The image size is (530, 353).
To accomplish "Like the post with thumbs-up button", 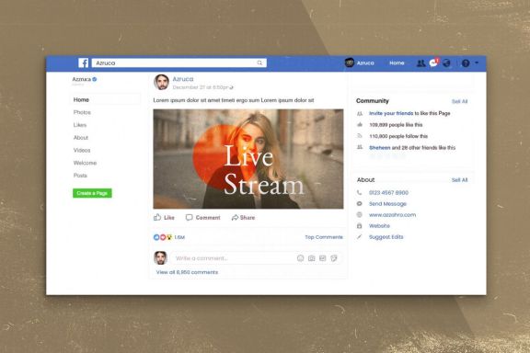I will (x=165, y=218).
